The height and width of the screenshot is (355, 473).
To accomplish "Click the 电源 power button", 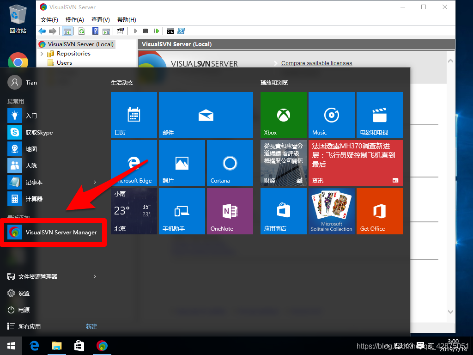I will coord(18,310).
